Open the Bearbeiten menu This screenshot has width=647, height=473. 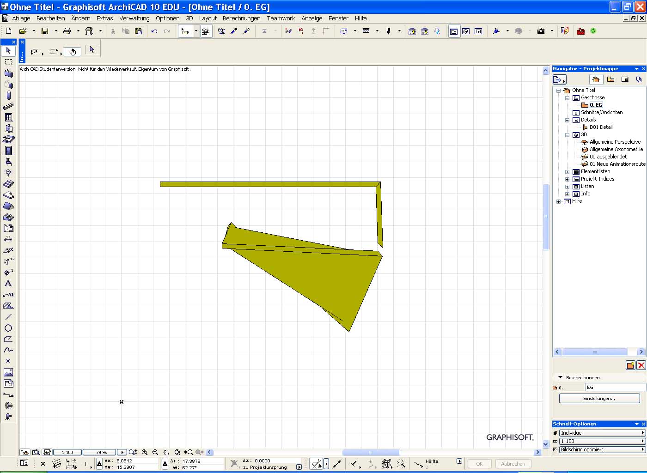51,18
